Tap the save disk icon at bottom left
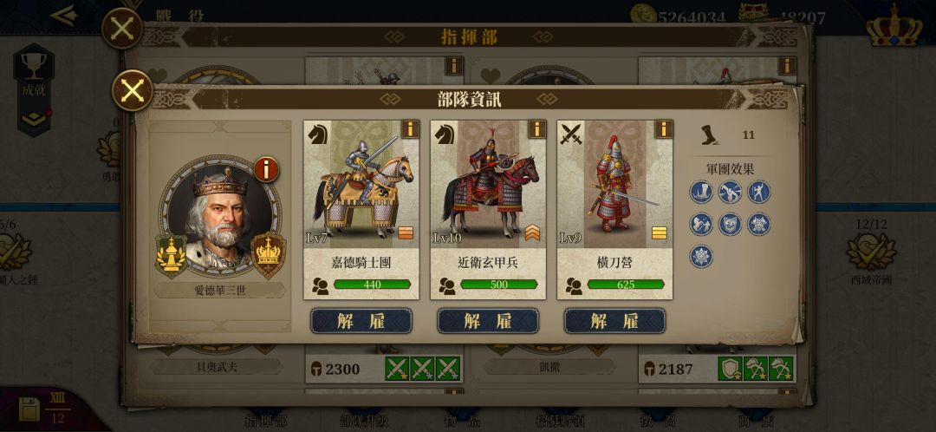Image resolution: width=936 pixels, height=432 pixels. point(29,409)
